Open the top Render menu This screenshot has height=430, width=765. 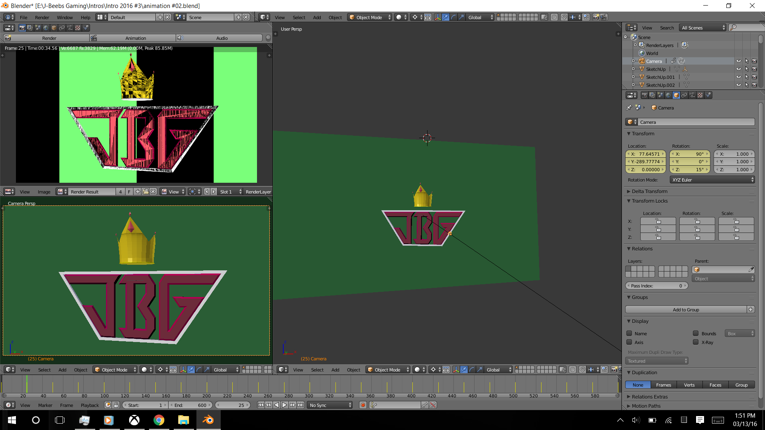tap(42, 17)
